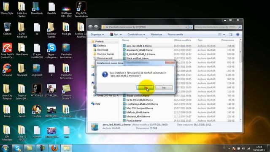Sort files by Ultima modifica column
270x152 pixels.
pyautogui.click(x=182, y=40)
